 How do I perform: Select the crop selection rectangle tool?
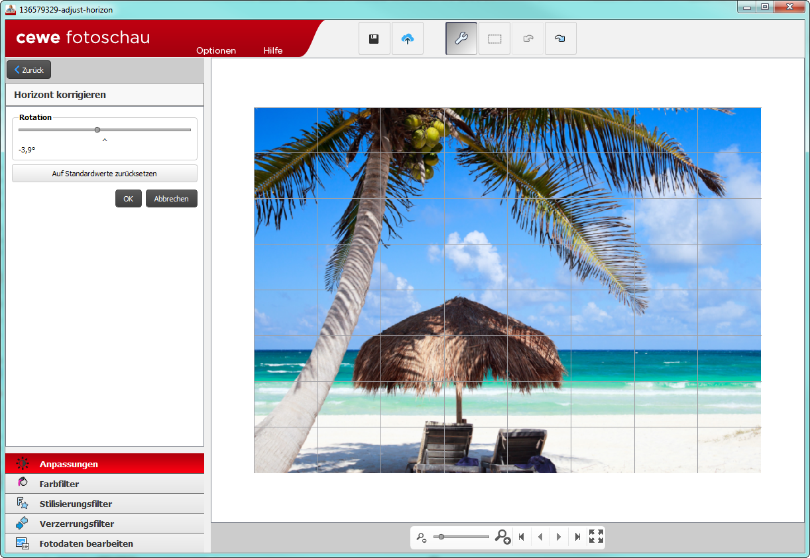point(494,38)
